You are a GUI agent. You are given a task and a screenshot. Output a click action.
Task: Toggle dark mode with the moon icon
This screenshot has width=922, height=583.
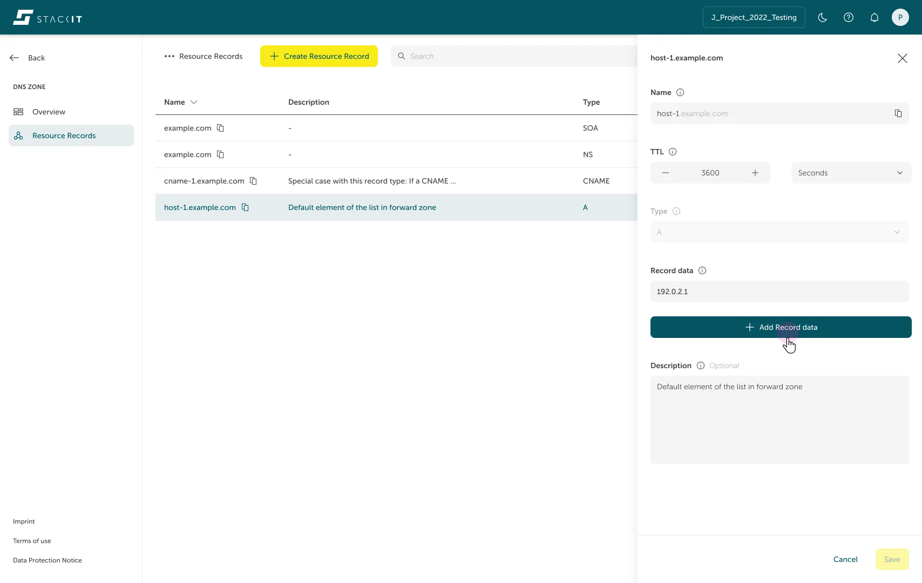click(822, 17)
